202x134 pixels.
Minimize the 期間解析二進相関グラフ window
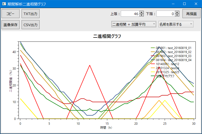pos(173,4)
